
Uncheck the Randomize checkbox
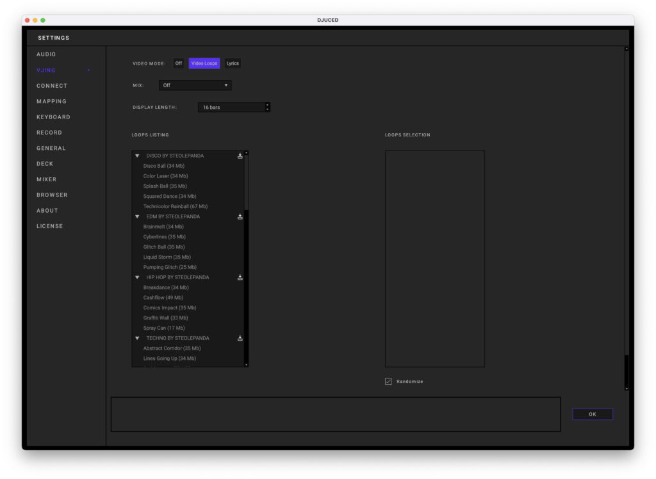point(388,382)
